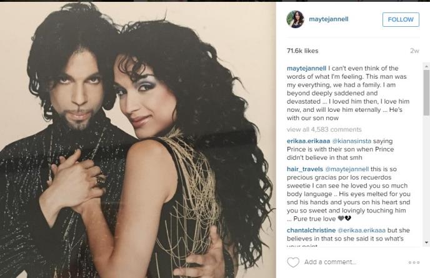This screenshot has width=430, height=278.
Task: Click the comments scrollbar down arrow
Action: coord(426,242)
